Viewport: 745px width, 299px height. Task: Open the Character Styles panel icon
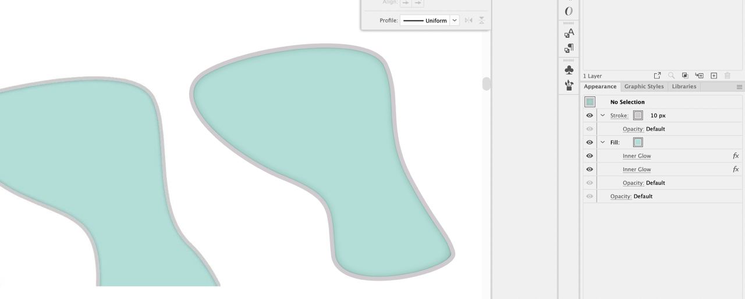[x=569, y=33]
